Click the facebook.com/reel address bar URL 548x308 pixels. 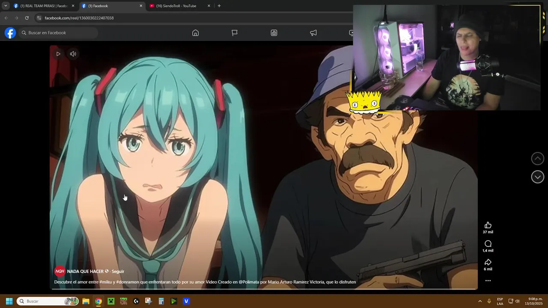(79, 18)
